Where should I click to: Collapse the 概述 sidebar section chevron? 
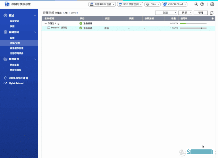(35, 15)
